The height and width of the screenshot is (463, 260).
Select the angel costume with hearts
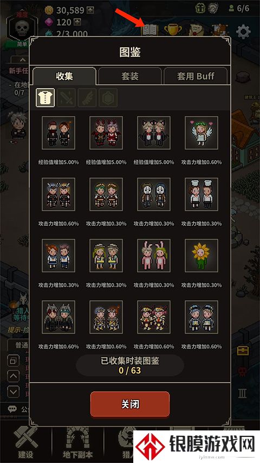201,133
